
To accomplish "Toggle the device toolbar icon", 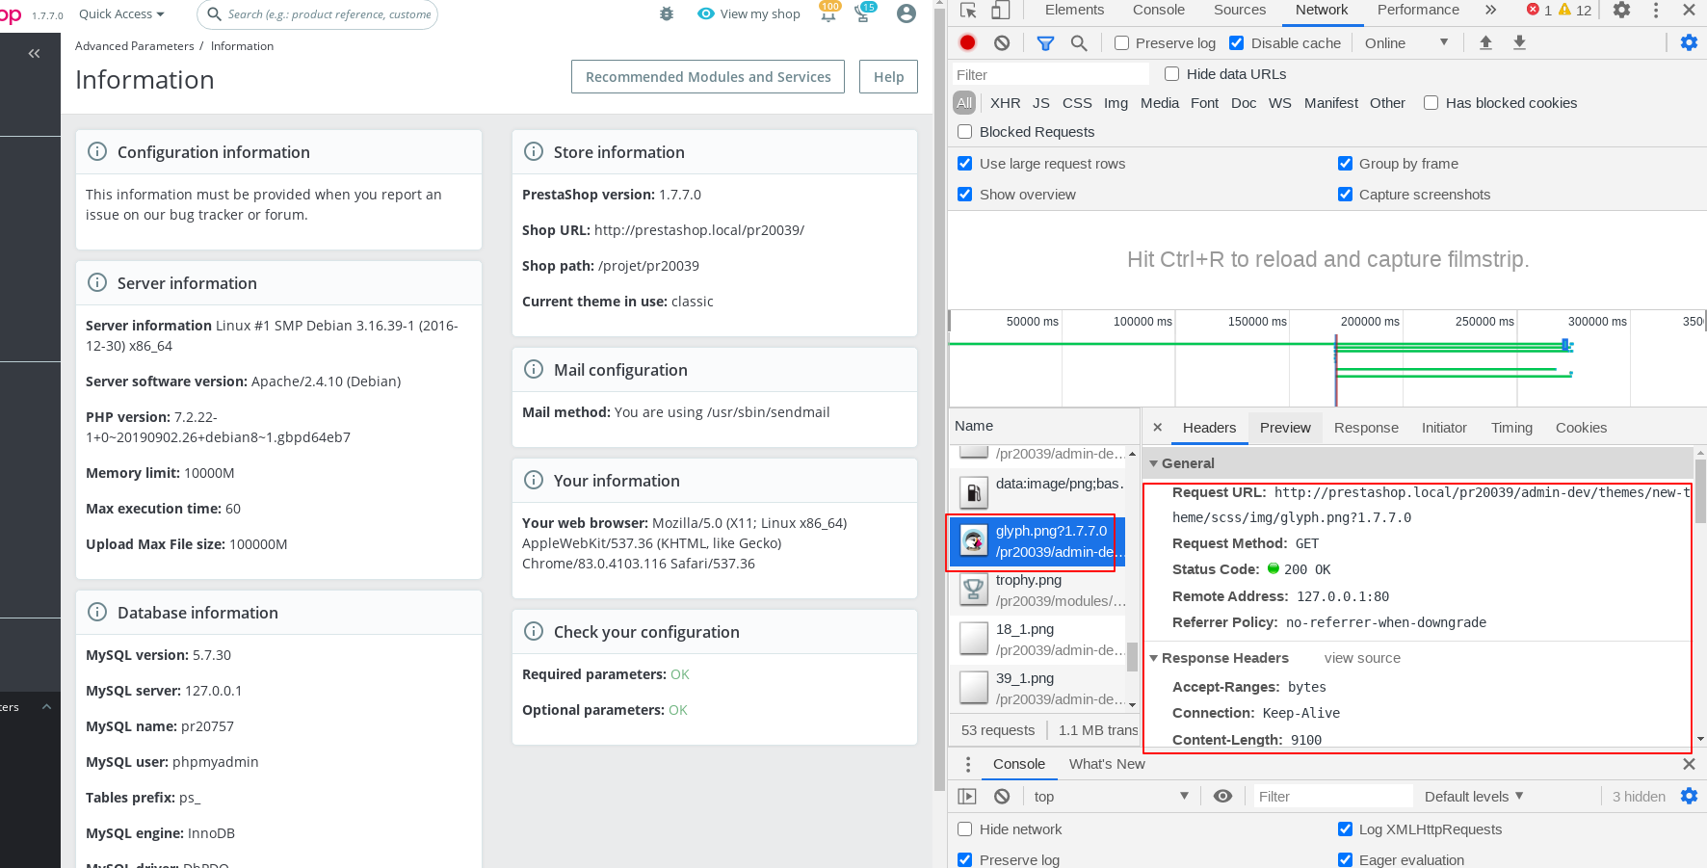I will pyautogui.click(x=1001, y=11).
